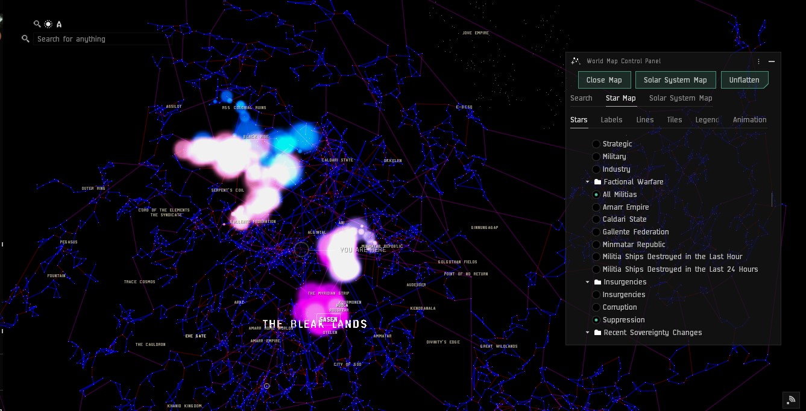Focus the Search for anything field

click(x=101, y=39)
